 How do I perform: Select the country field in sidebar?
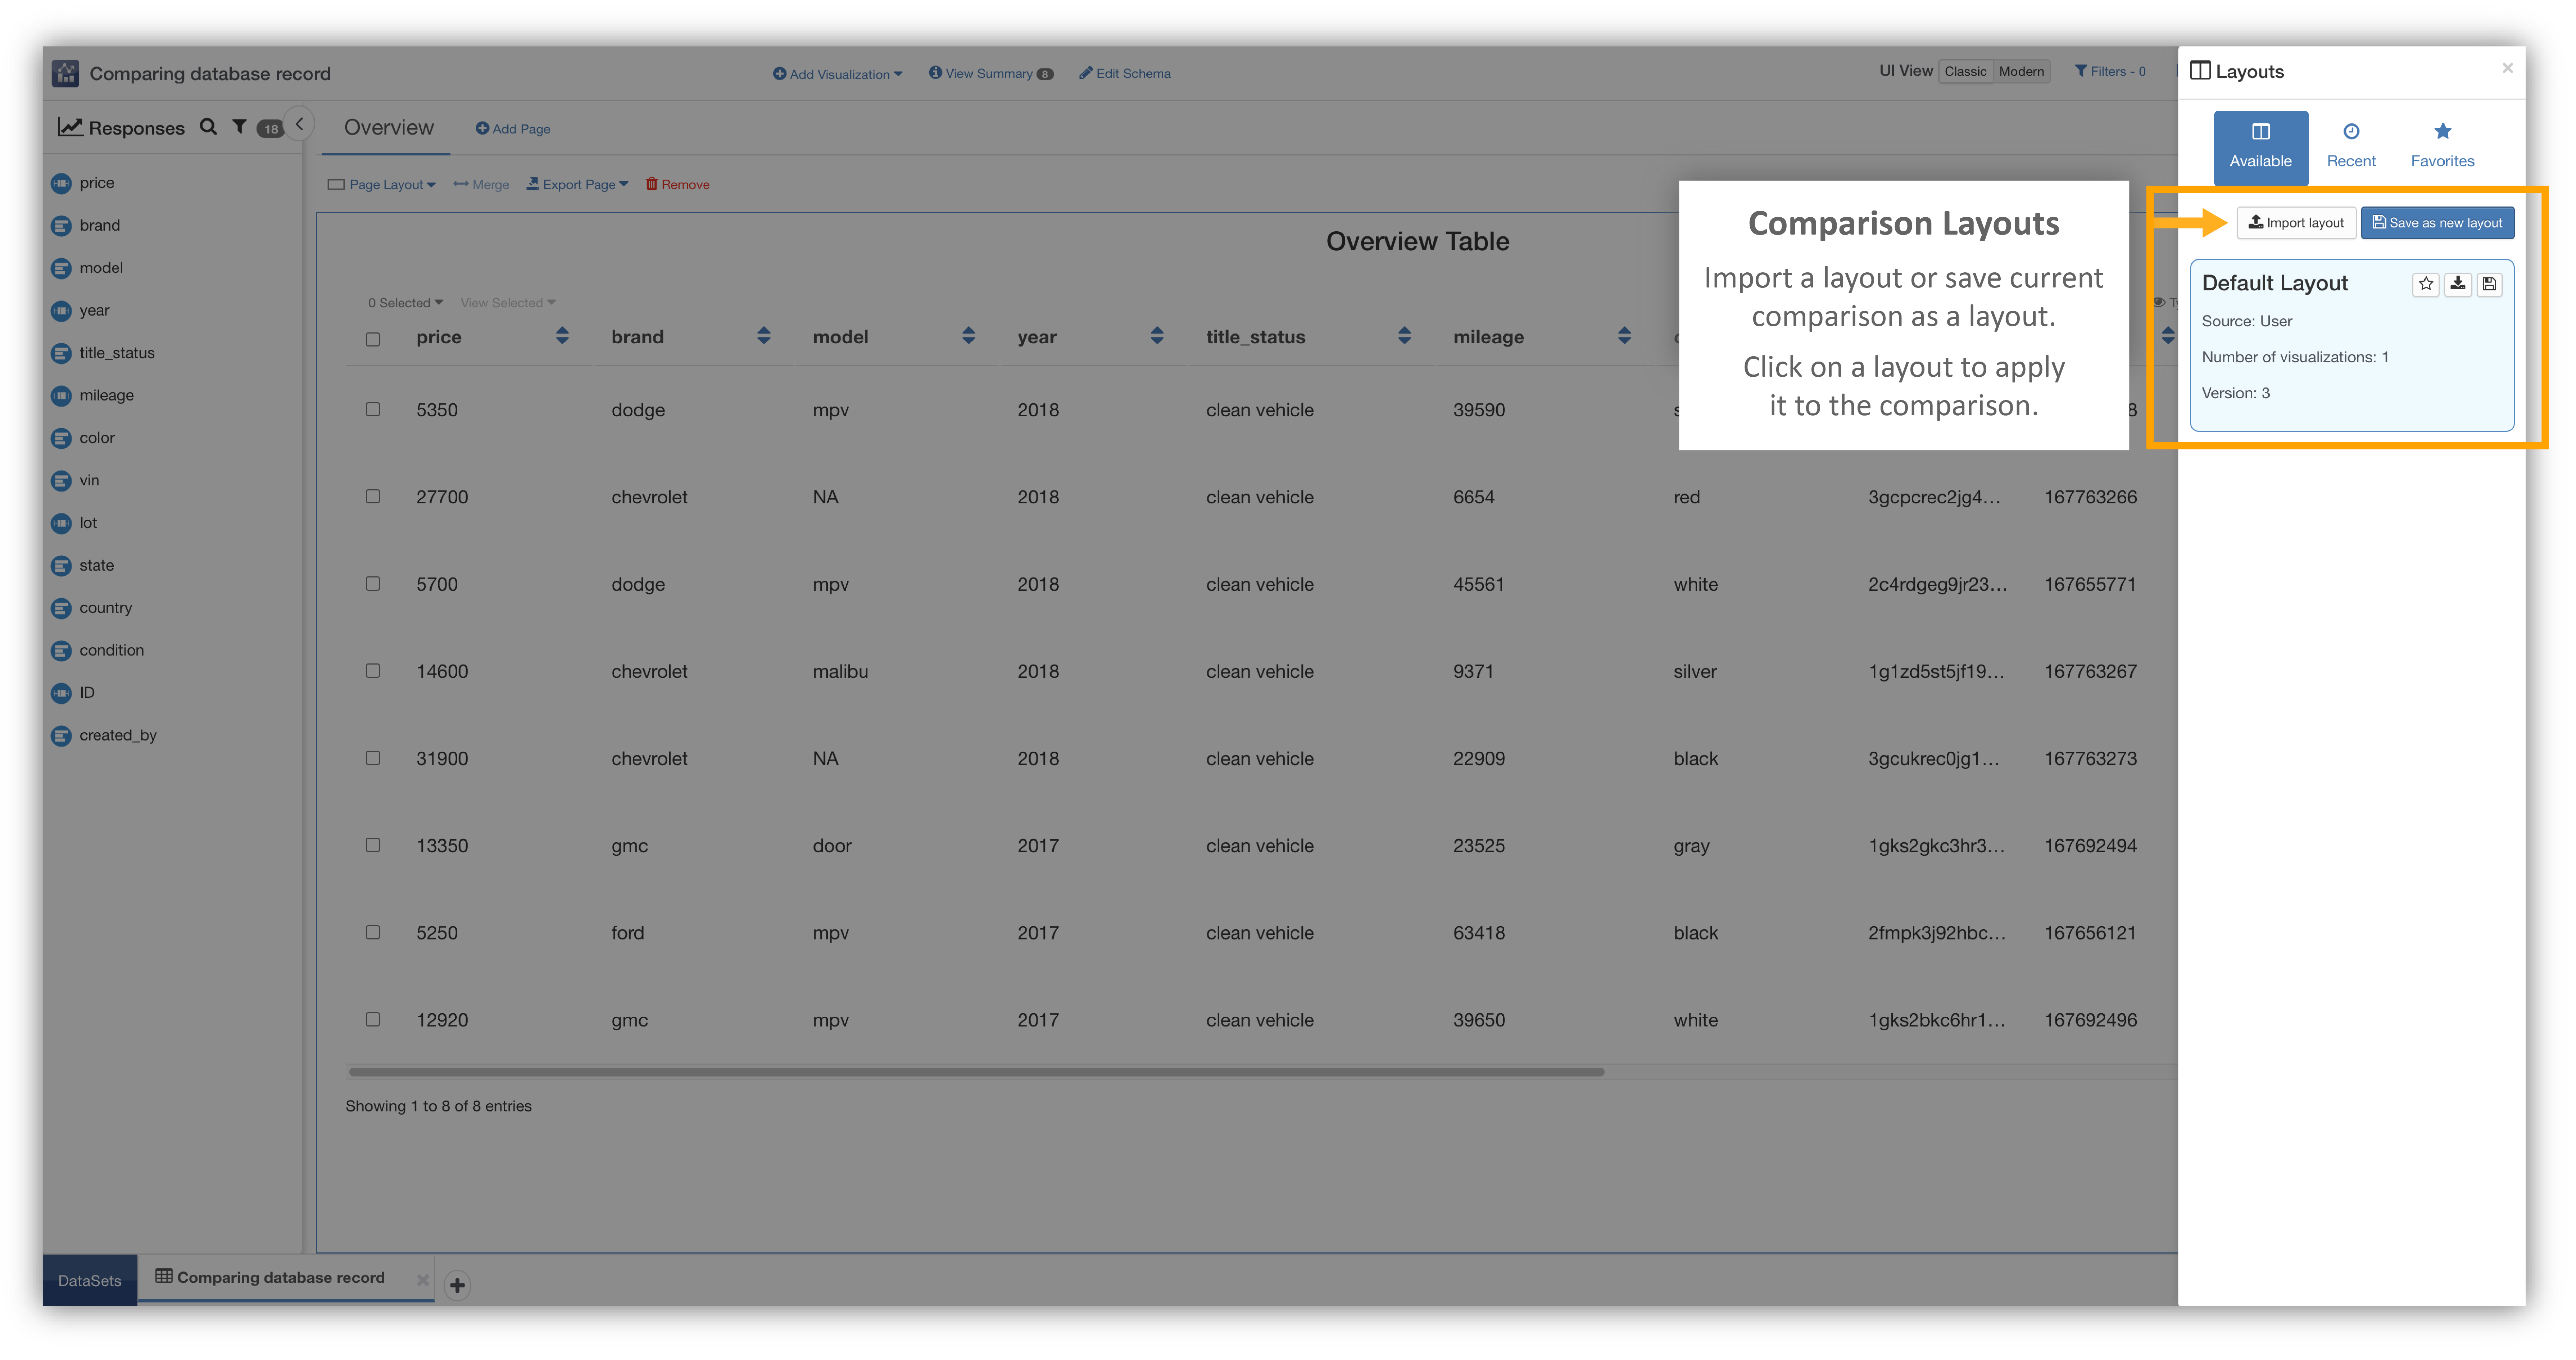(x=106, y=608)
